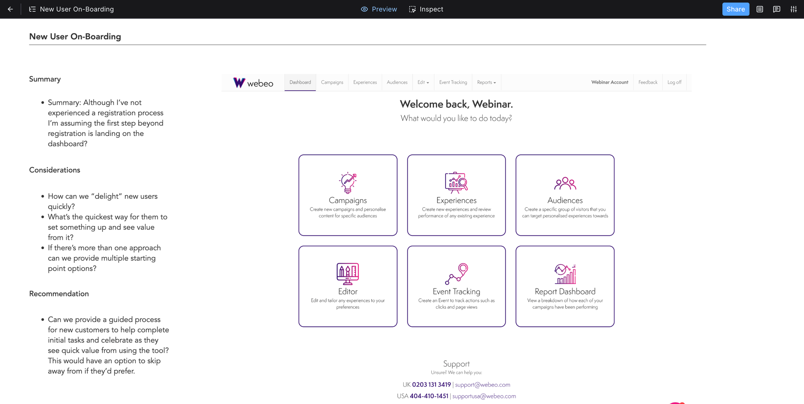
Task: Go back using the left arrow icon
Action: click(10, 9)
